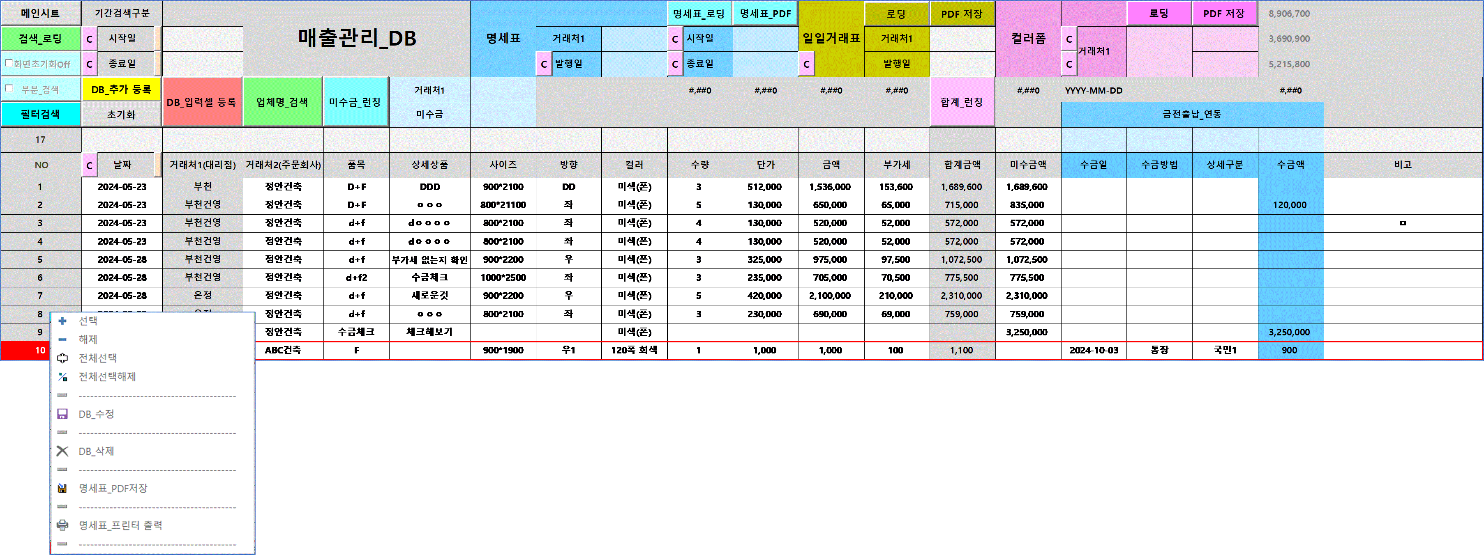Click the 새로운것 cell in row 7
1484x555 pixels.
coord(429,295)
